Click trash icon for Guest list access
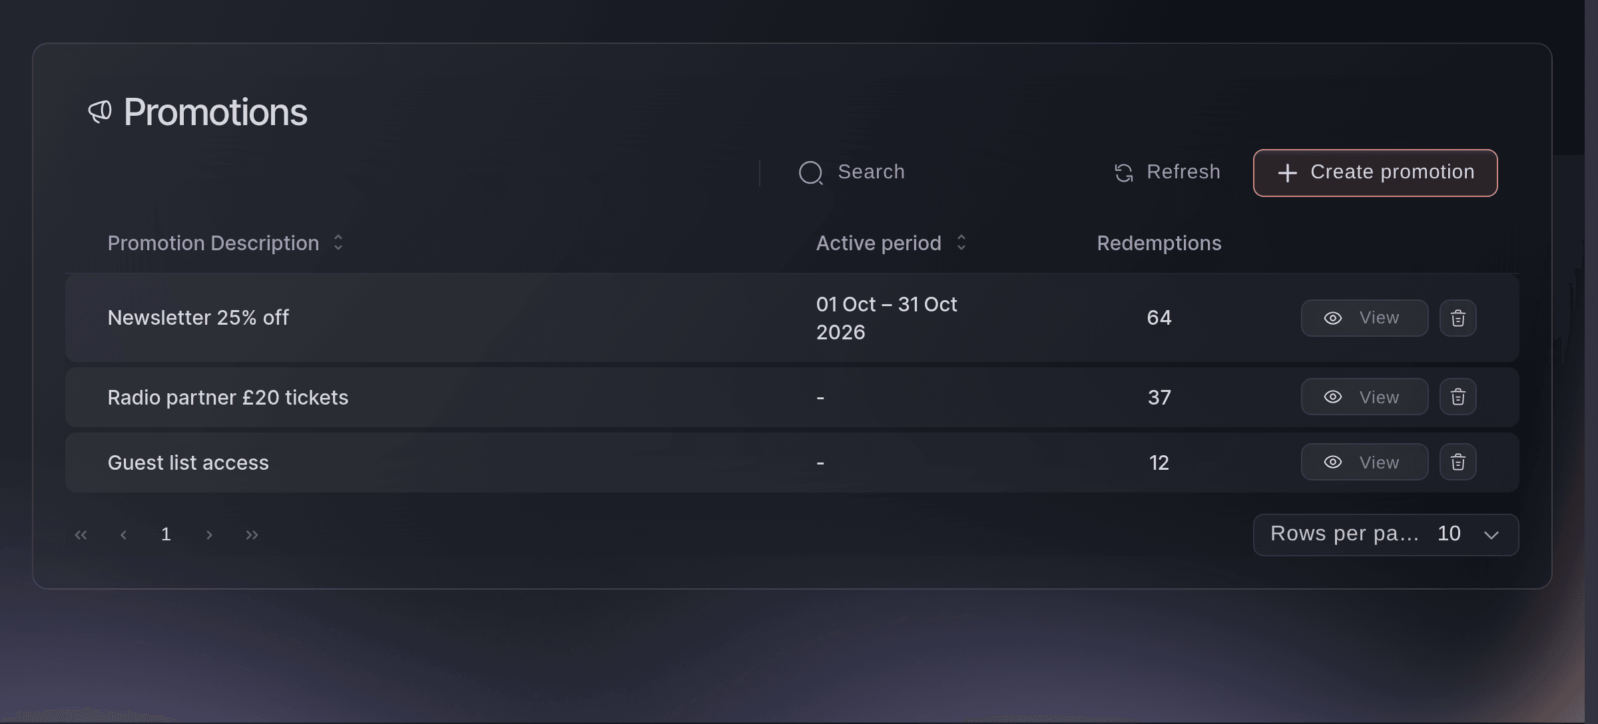Screen dimensions: 1598x724 (1458, 462)
